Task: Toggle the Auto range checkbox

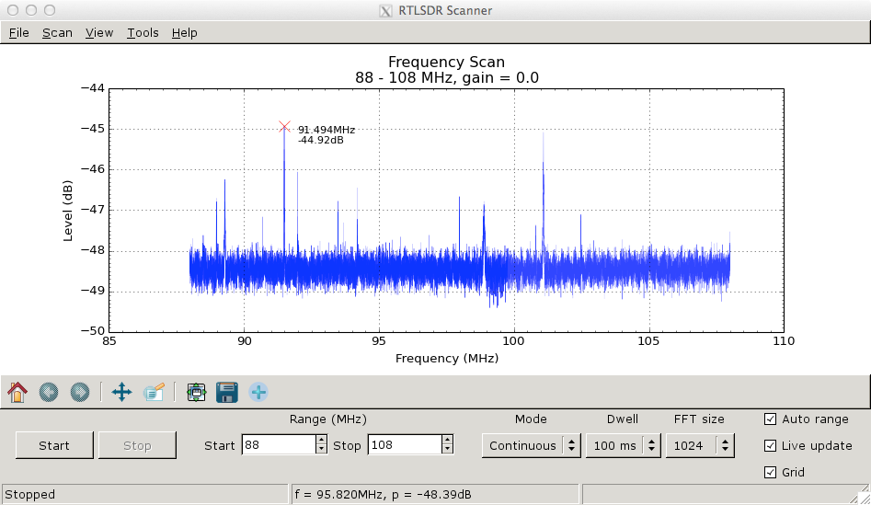Action: (770, 419)
